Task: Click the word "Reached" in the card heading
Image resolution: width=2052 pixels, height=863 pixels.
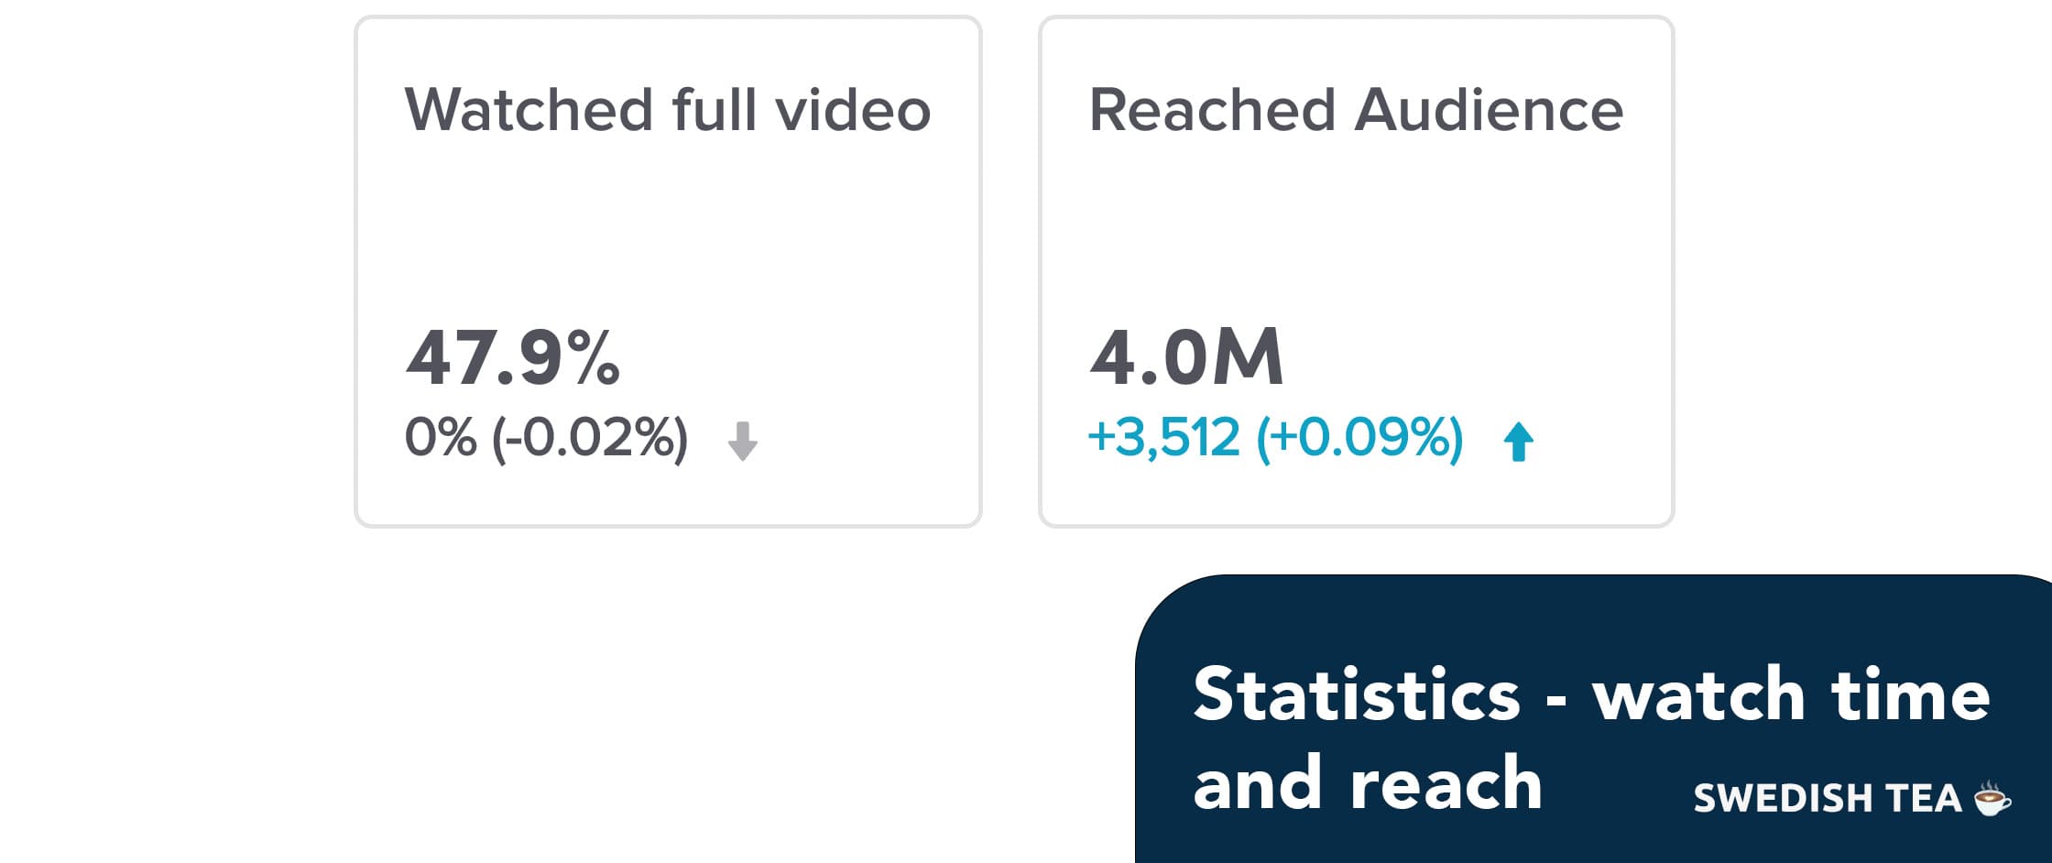Action: [1211, 110]
